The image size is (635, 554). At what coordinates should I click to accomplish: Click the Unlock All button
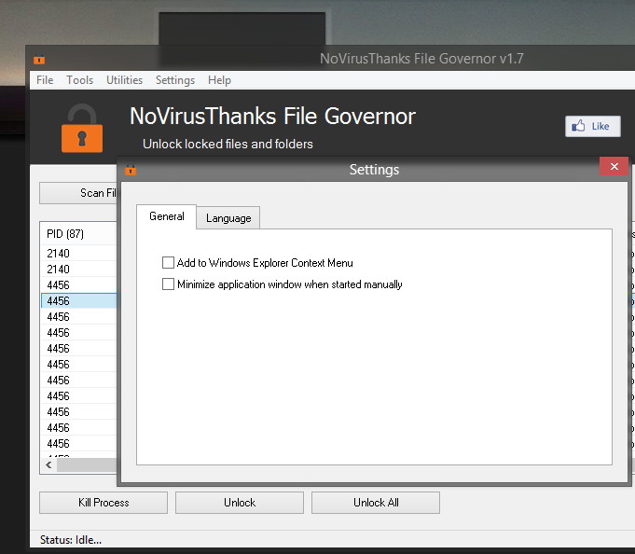point(376,503)
